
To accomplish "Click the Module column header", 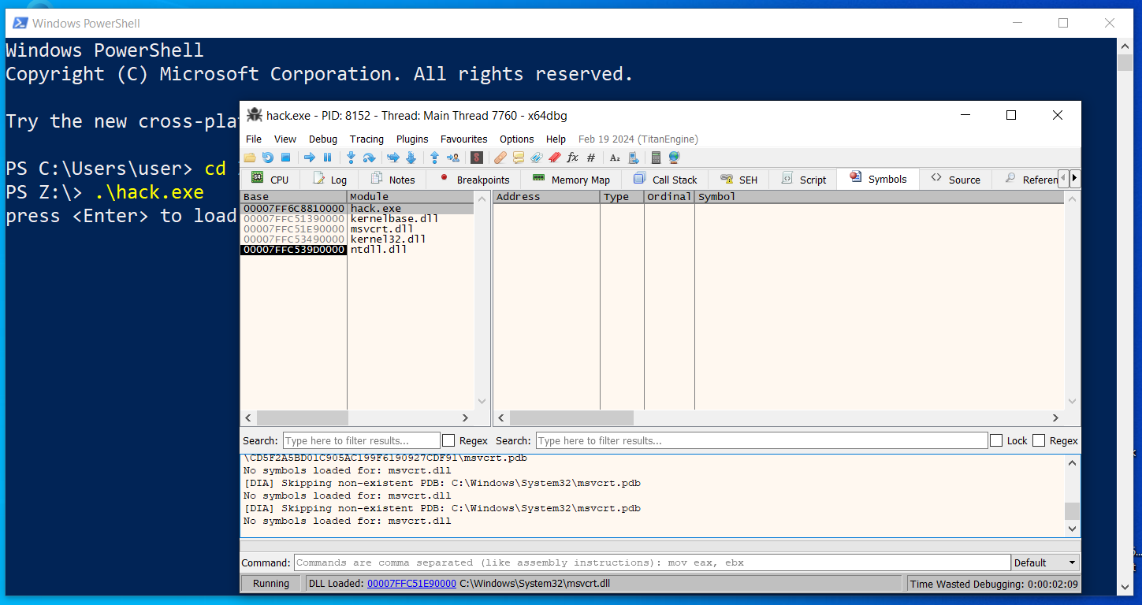I will (411, 197).
